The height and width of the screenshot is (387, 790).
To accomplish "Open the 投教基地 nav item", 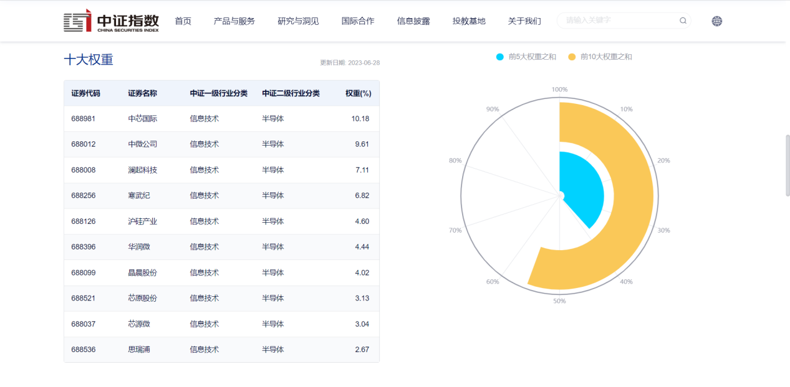I will (469, 21).
